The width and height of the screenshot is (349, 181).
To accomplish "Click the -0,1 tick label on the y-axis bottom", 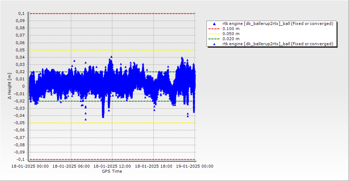I will coord(20,159).
